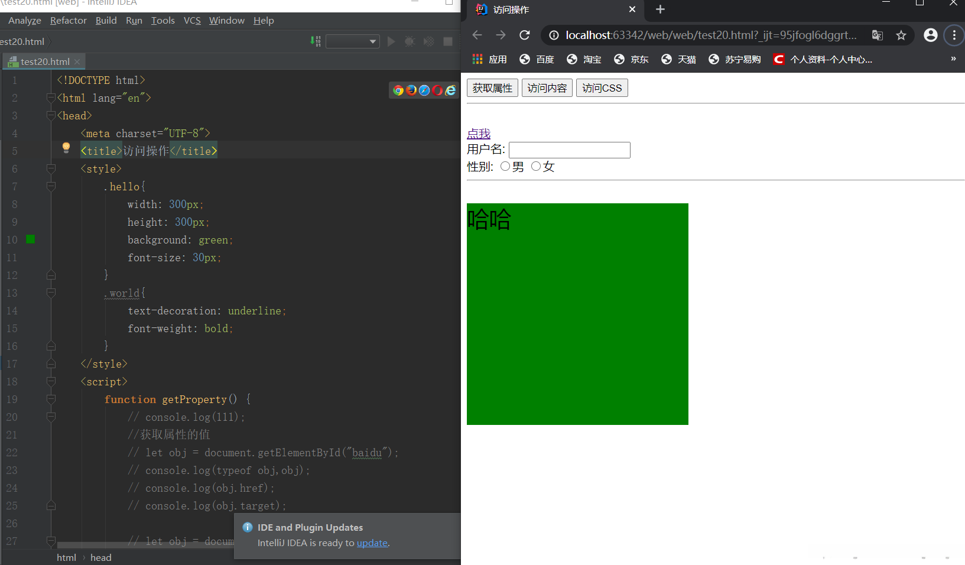Click the 获取属性 button
965x565 pixels.
(x=492, y=88)
